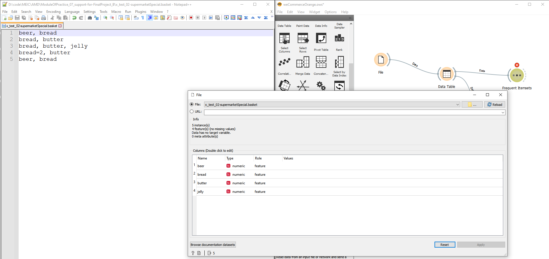
Task: Click the Open file icon in Notepad++
Action: [x=11, y=18]
